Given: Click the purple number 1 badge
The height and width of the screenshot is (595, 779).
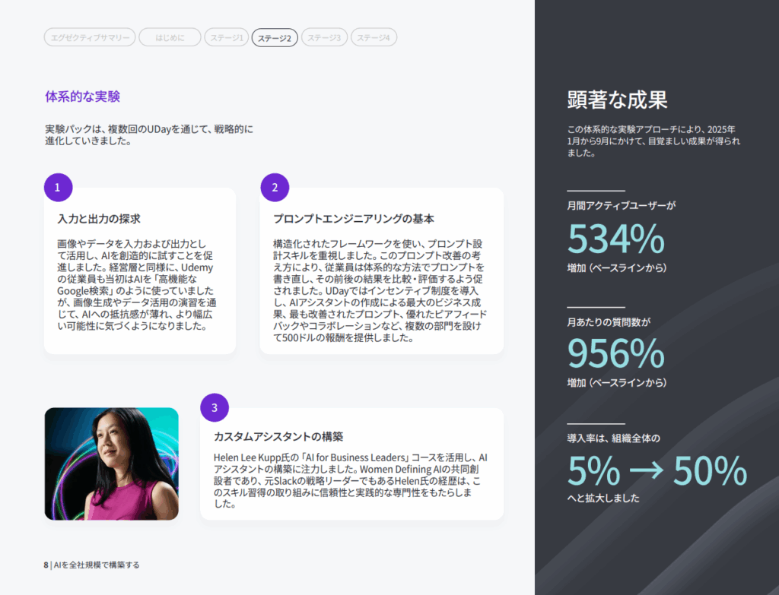Looking at the screenshot, I should tap(59, 187).
